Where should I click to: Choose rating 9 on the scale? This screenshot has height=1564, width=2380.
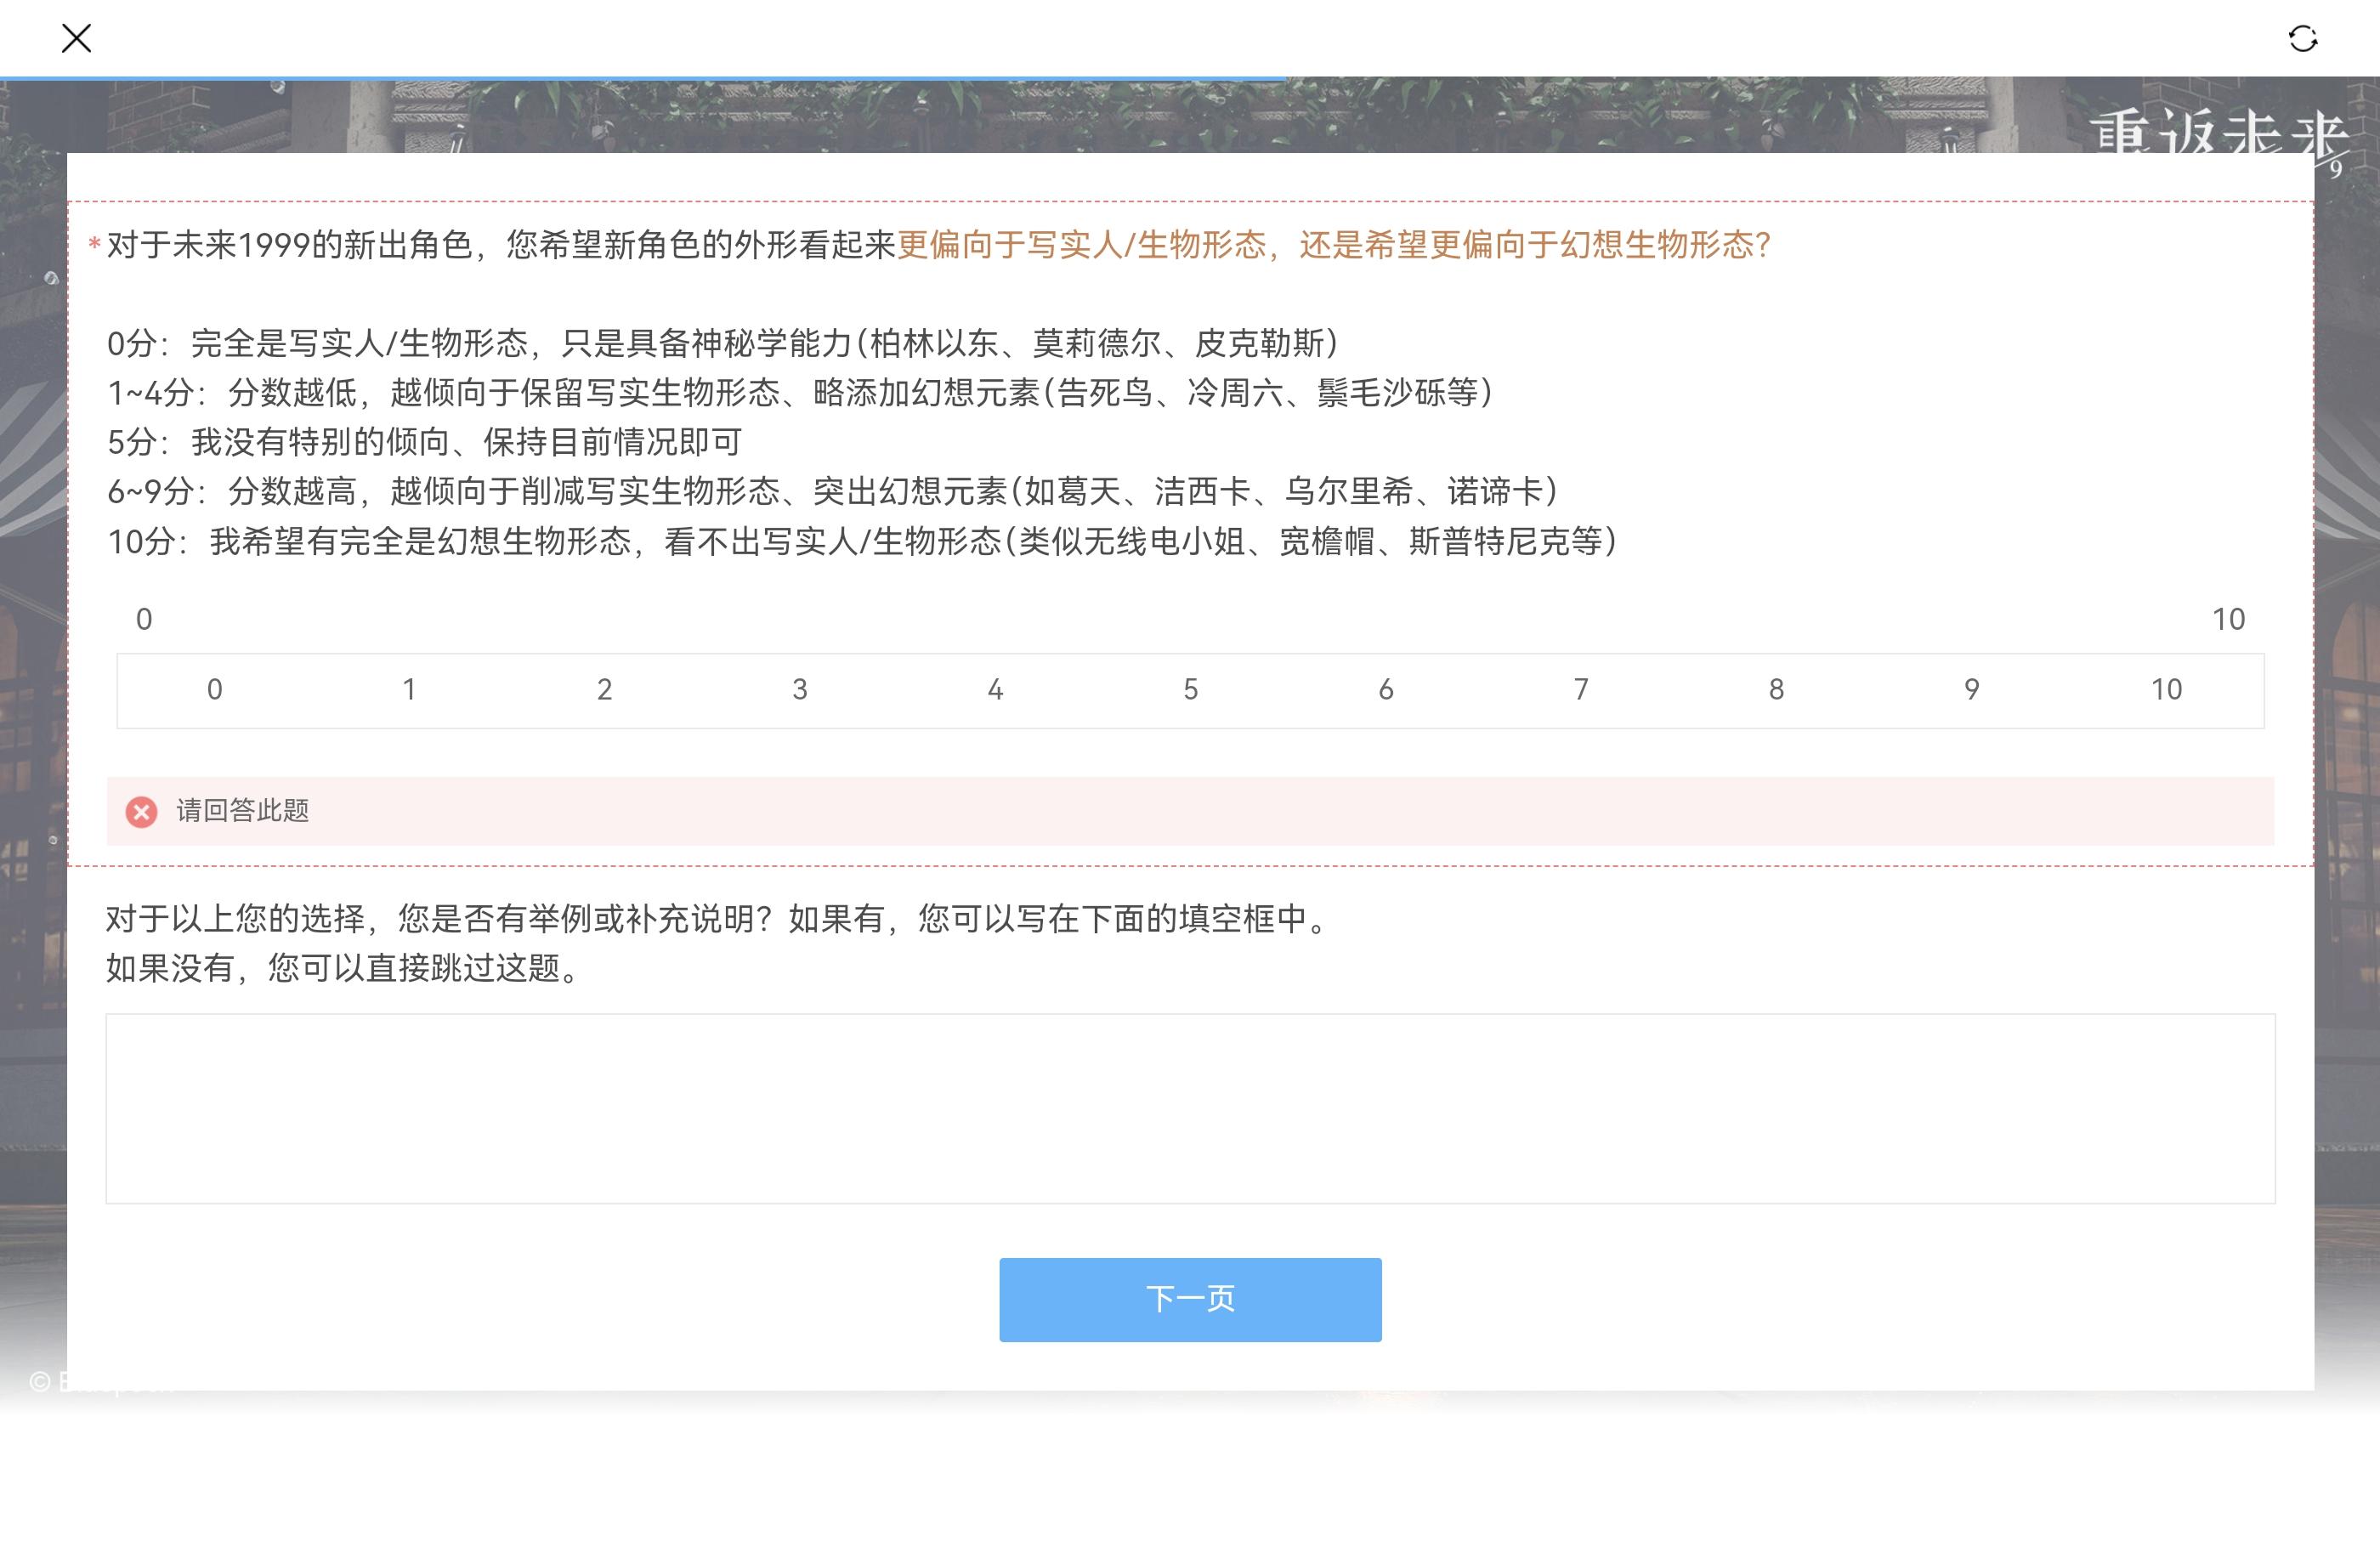click(x=1971, y=690)
